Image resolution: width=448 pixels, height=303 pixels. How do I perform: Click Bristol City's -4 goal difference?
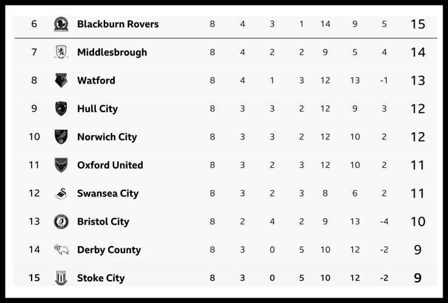pos(384,222)
